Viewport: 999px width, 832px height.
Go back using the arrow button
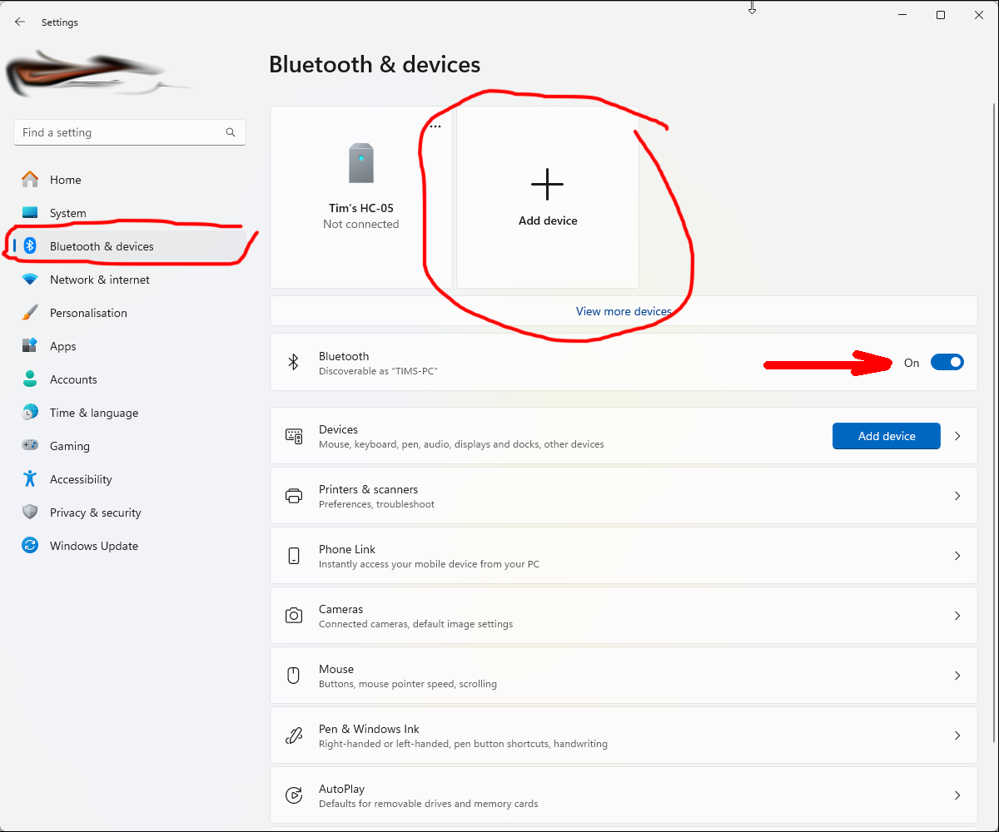pos(20,22)
